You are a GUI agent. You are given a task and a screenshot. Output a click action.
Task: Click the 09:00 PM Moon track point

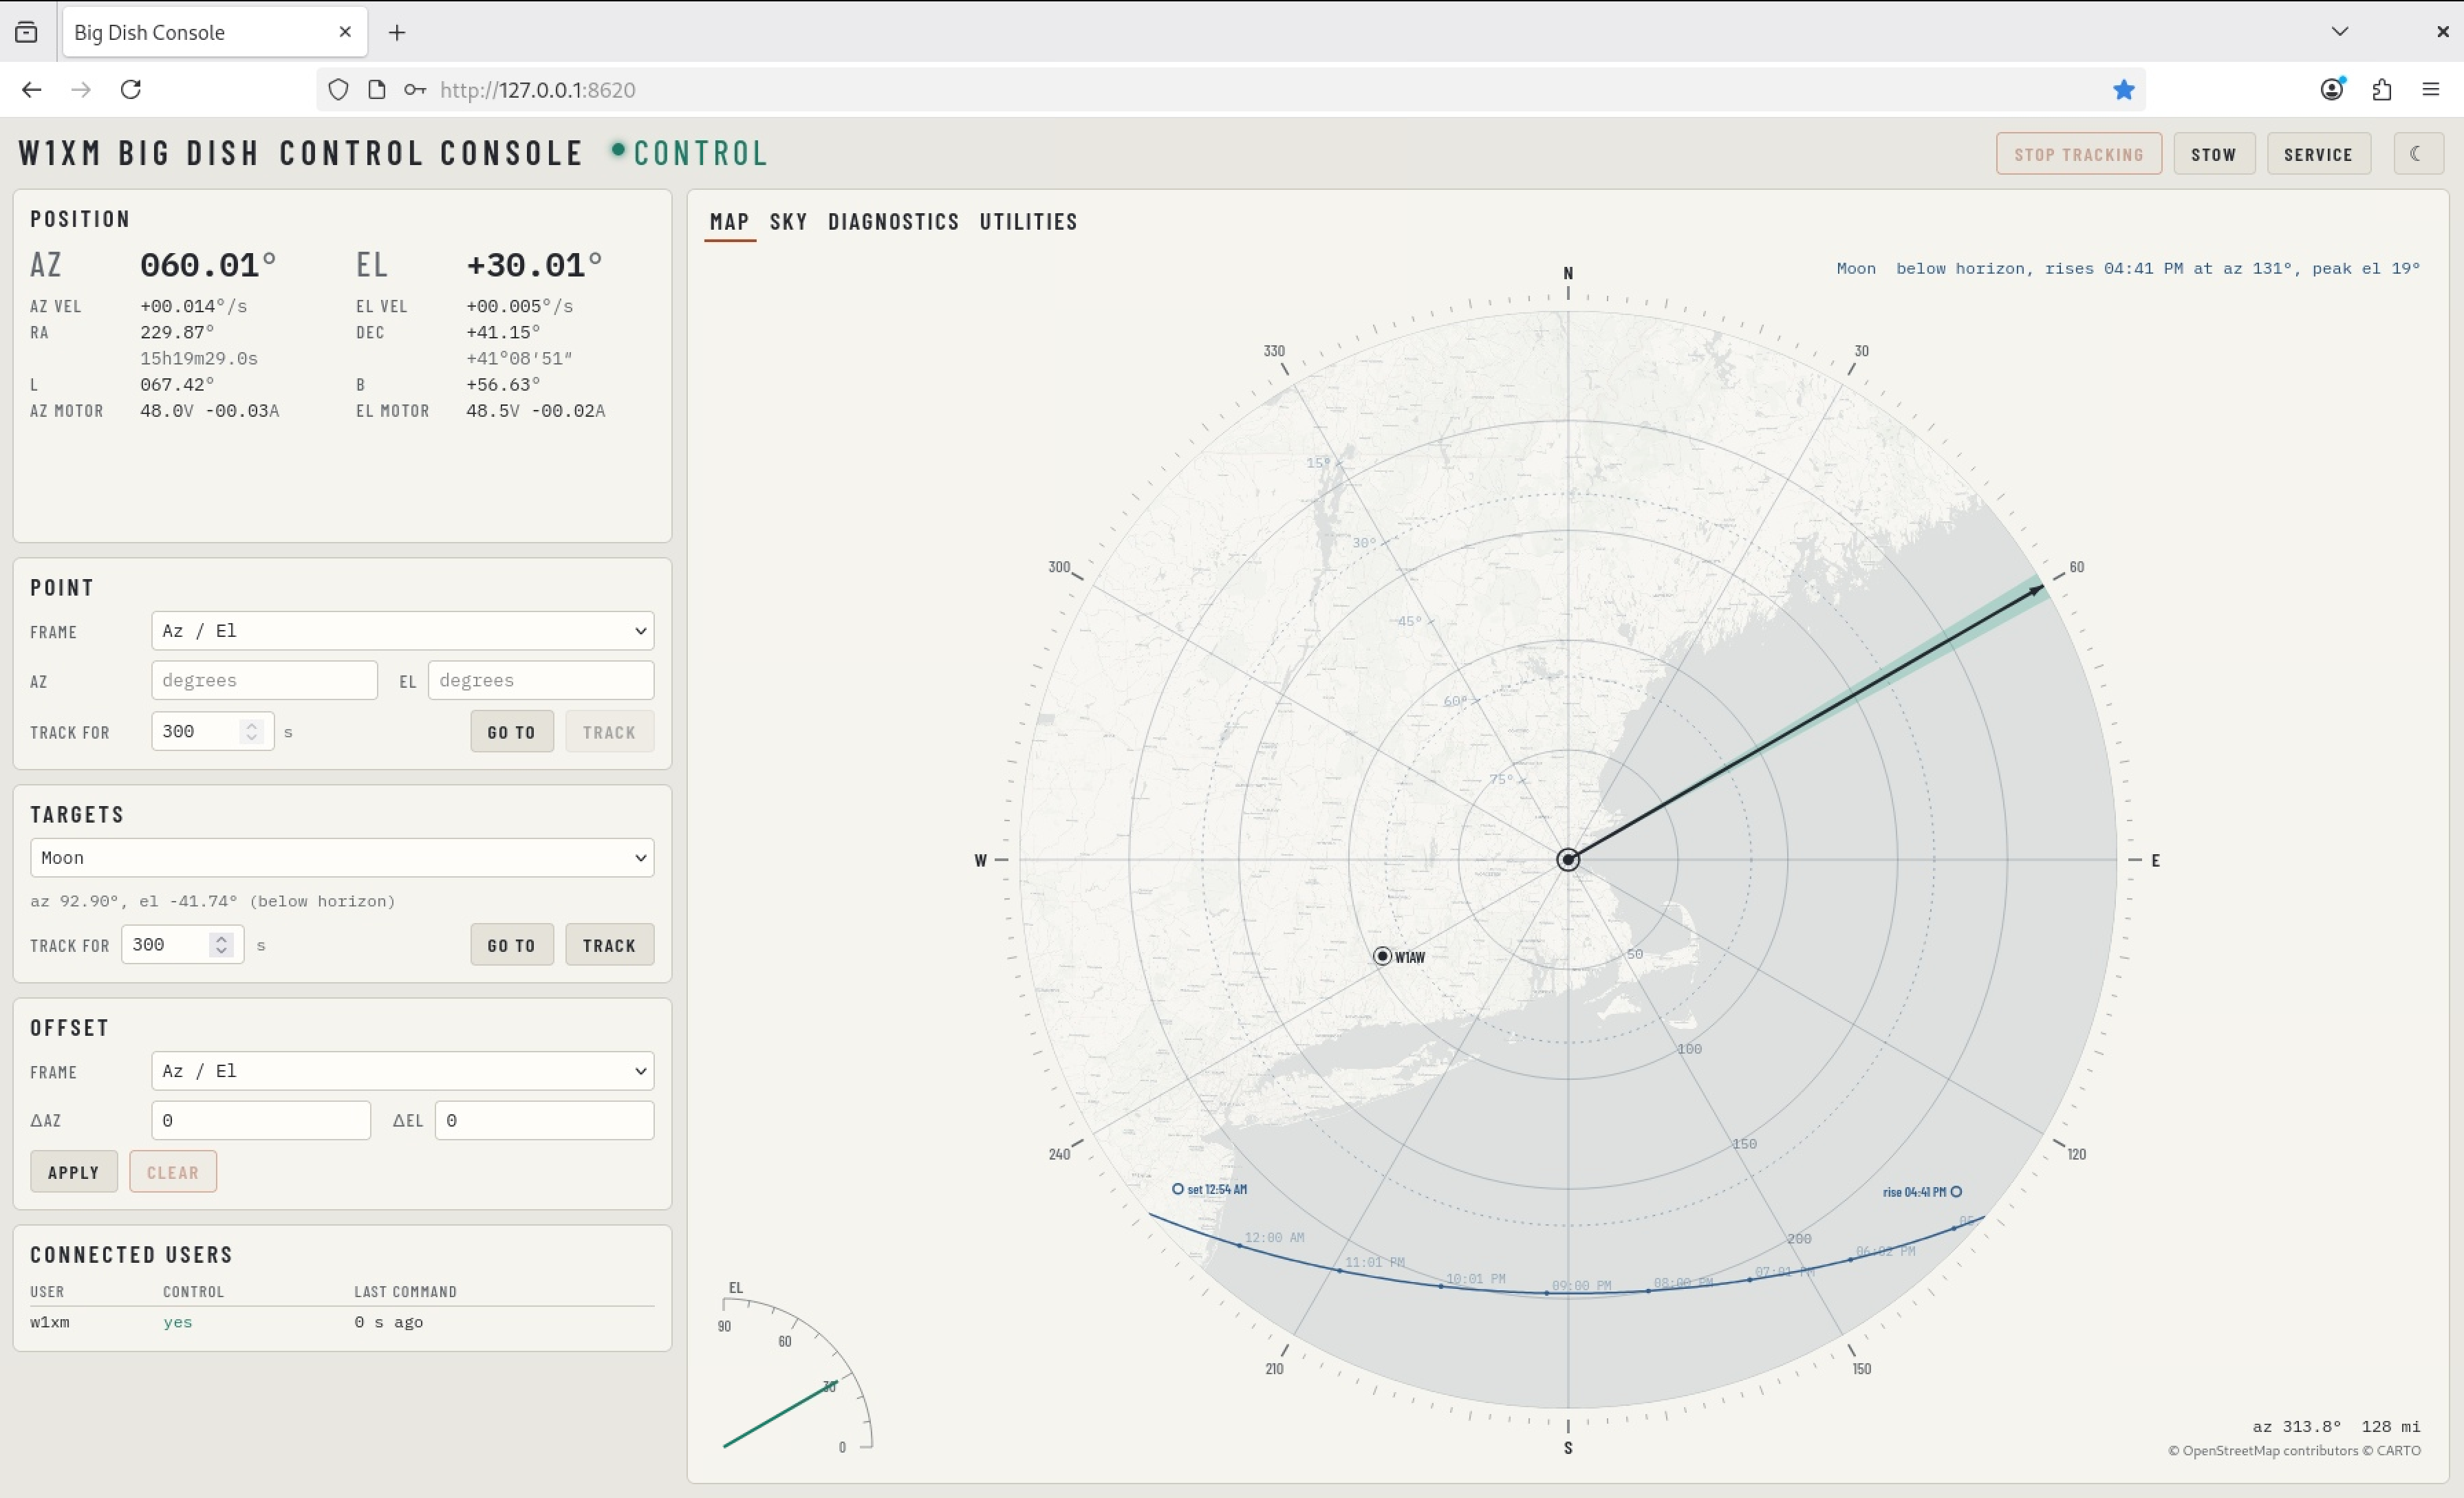pyautogui.click(x=1546, y=1293)
